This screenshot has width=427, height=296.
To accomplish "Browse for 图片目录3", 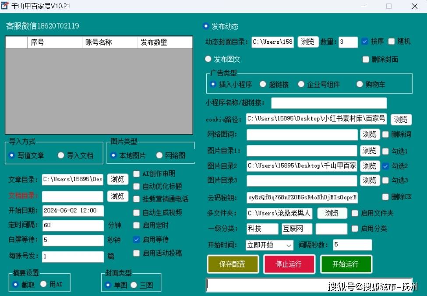I will 370,180.
